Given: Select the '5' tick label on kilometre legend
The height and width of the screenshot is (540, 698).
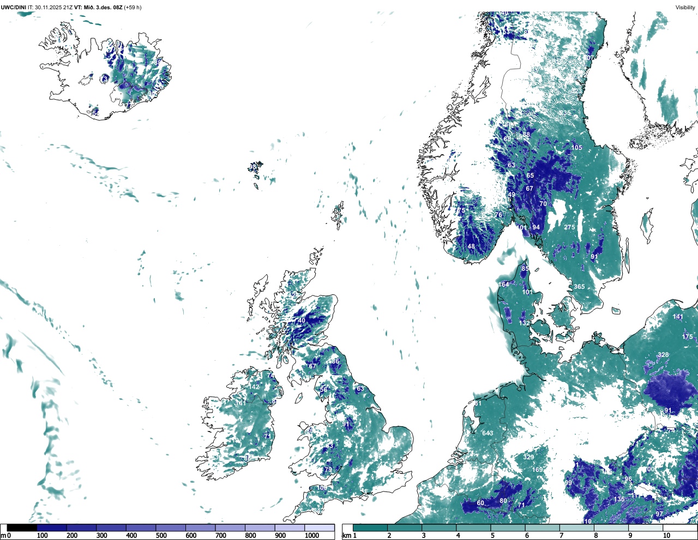Looking at the screenshot, I should [492, 536].
